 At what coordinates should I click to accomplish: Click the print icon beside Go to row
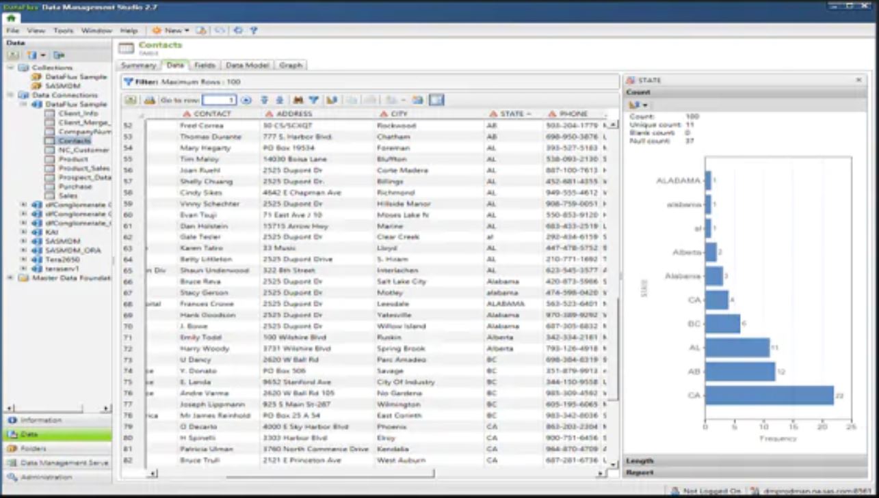(x=150, y=100)
